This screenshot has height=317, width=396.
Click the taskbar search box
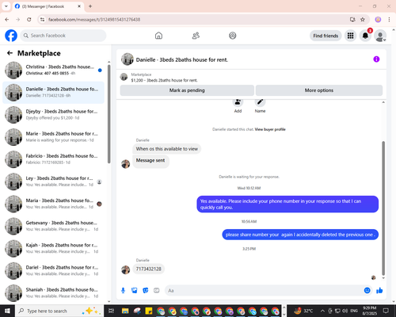pyautogui.click(x=59, y=311)
